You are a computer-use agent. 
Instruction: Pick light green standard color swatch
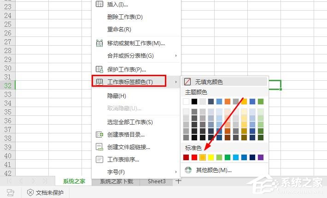[219, 157]
